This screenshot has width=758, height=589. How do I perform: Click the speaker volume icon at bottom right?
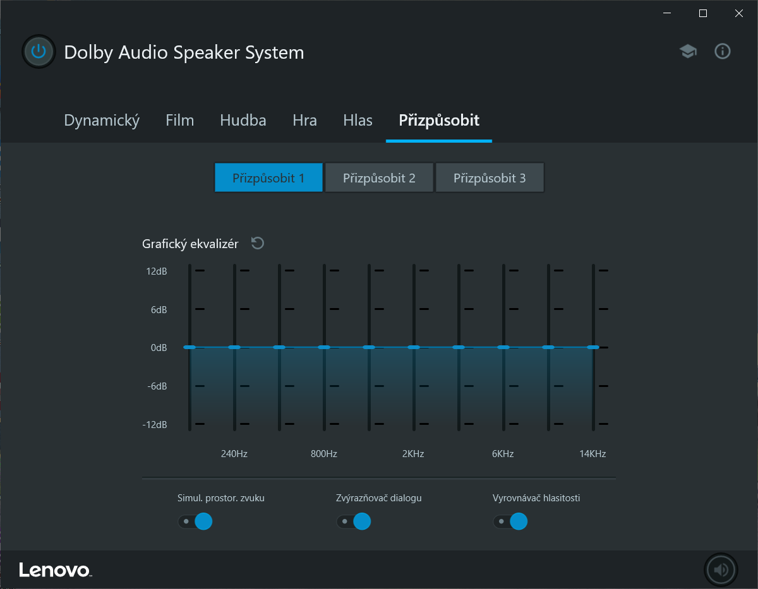[x=720, y=570]
